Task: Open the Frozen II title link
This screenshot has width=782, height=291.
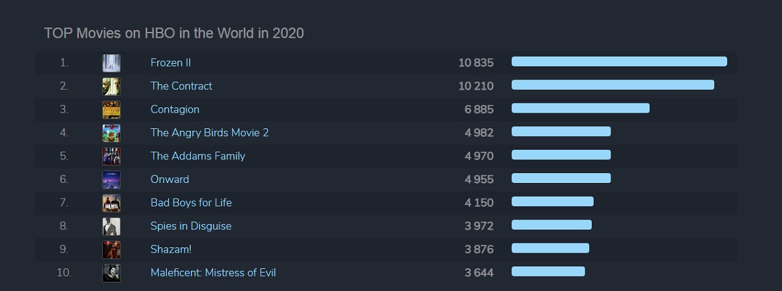Action: 170,63
